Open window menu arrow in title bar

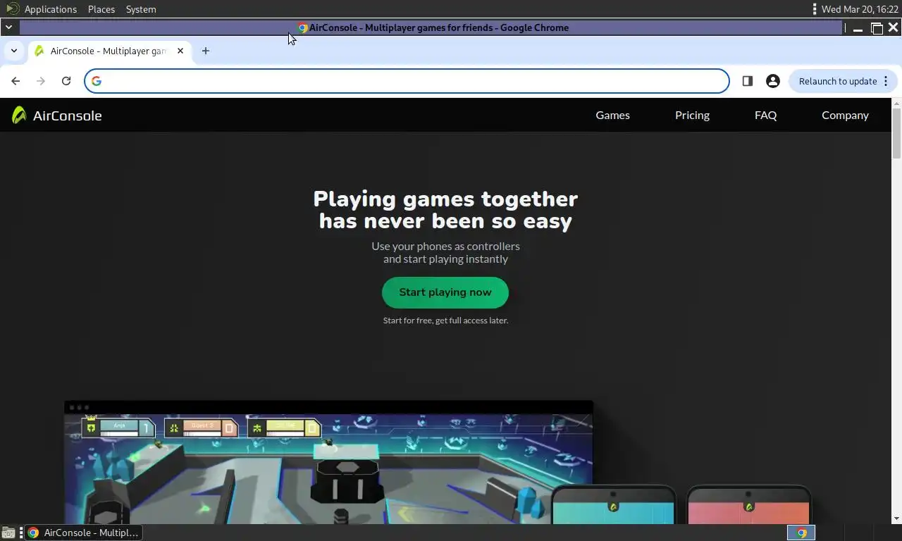8,27
